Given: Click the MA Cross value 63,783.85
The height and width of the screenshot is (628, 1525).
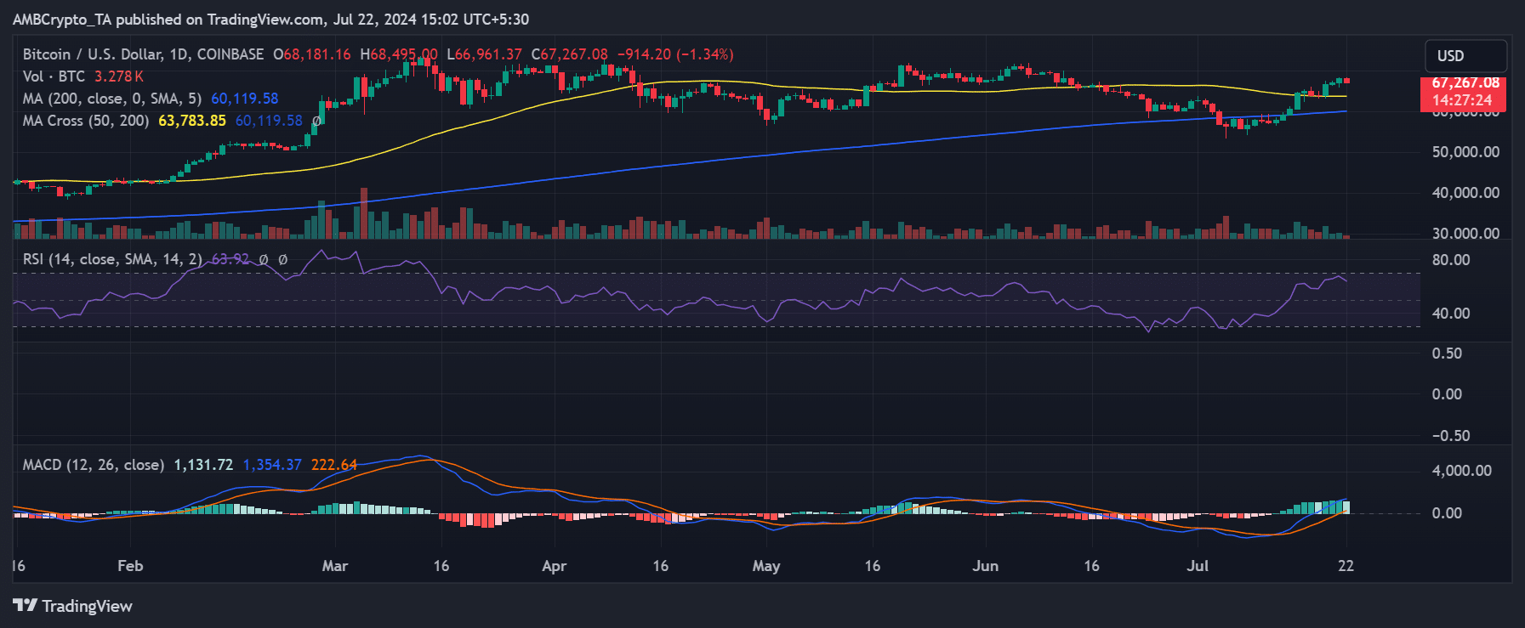Looking at the screenshot, I should [x=192, y=121].
